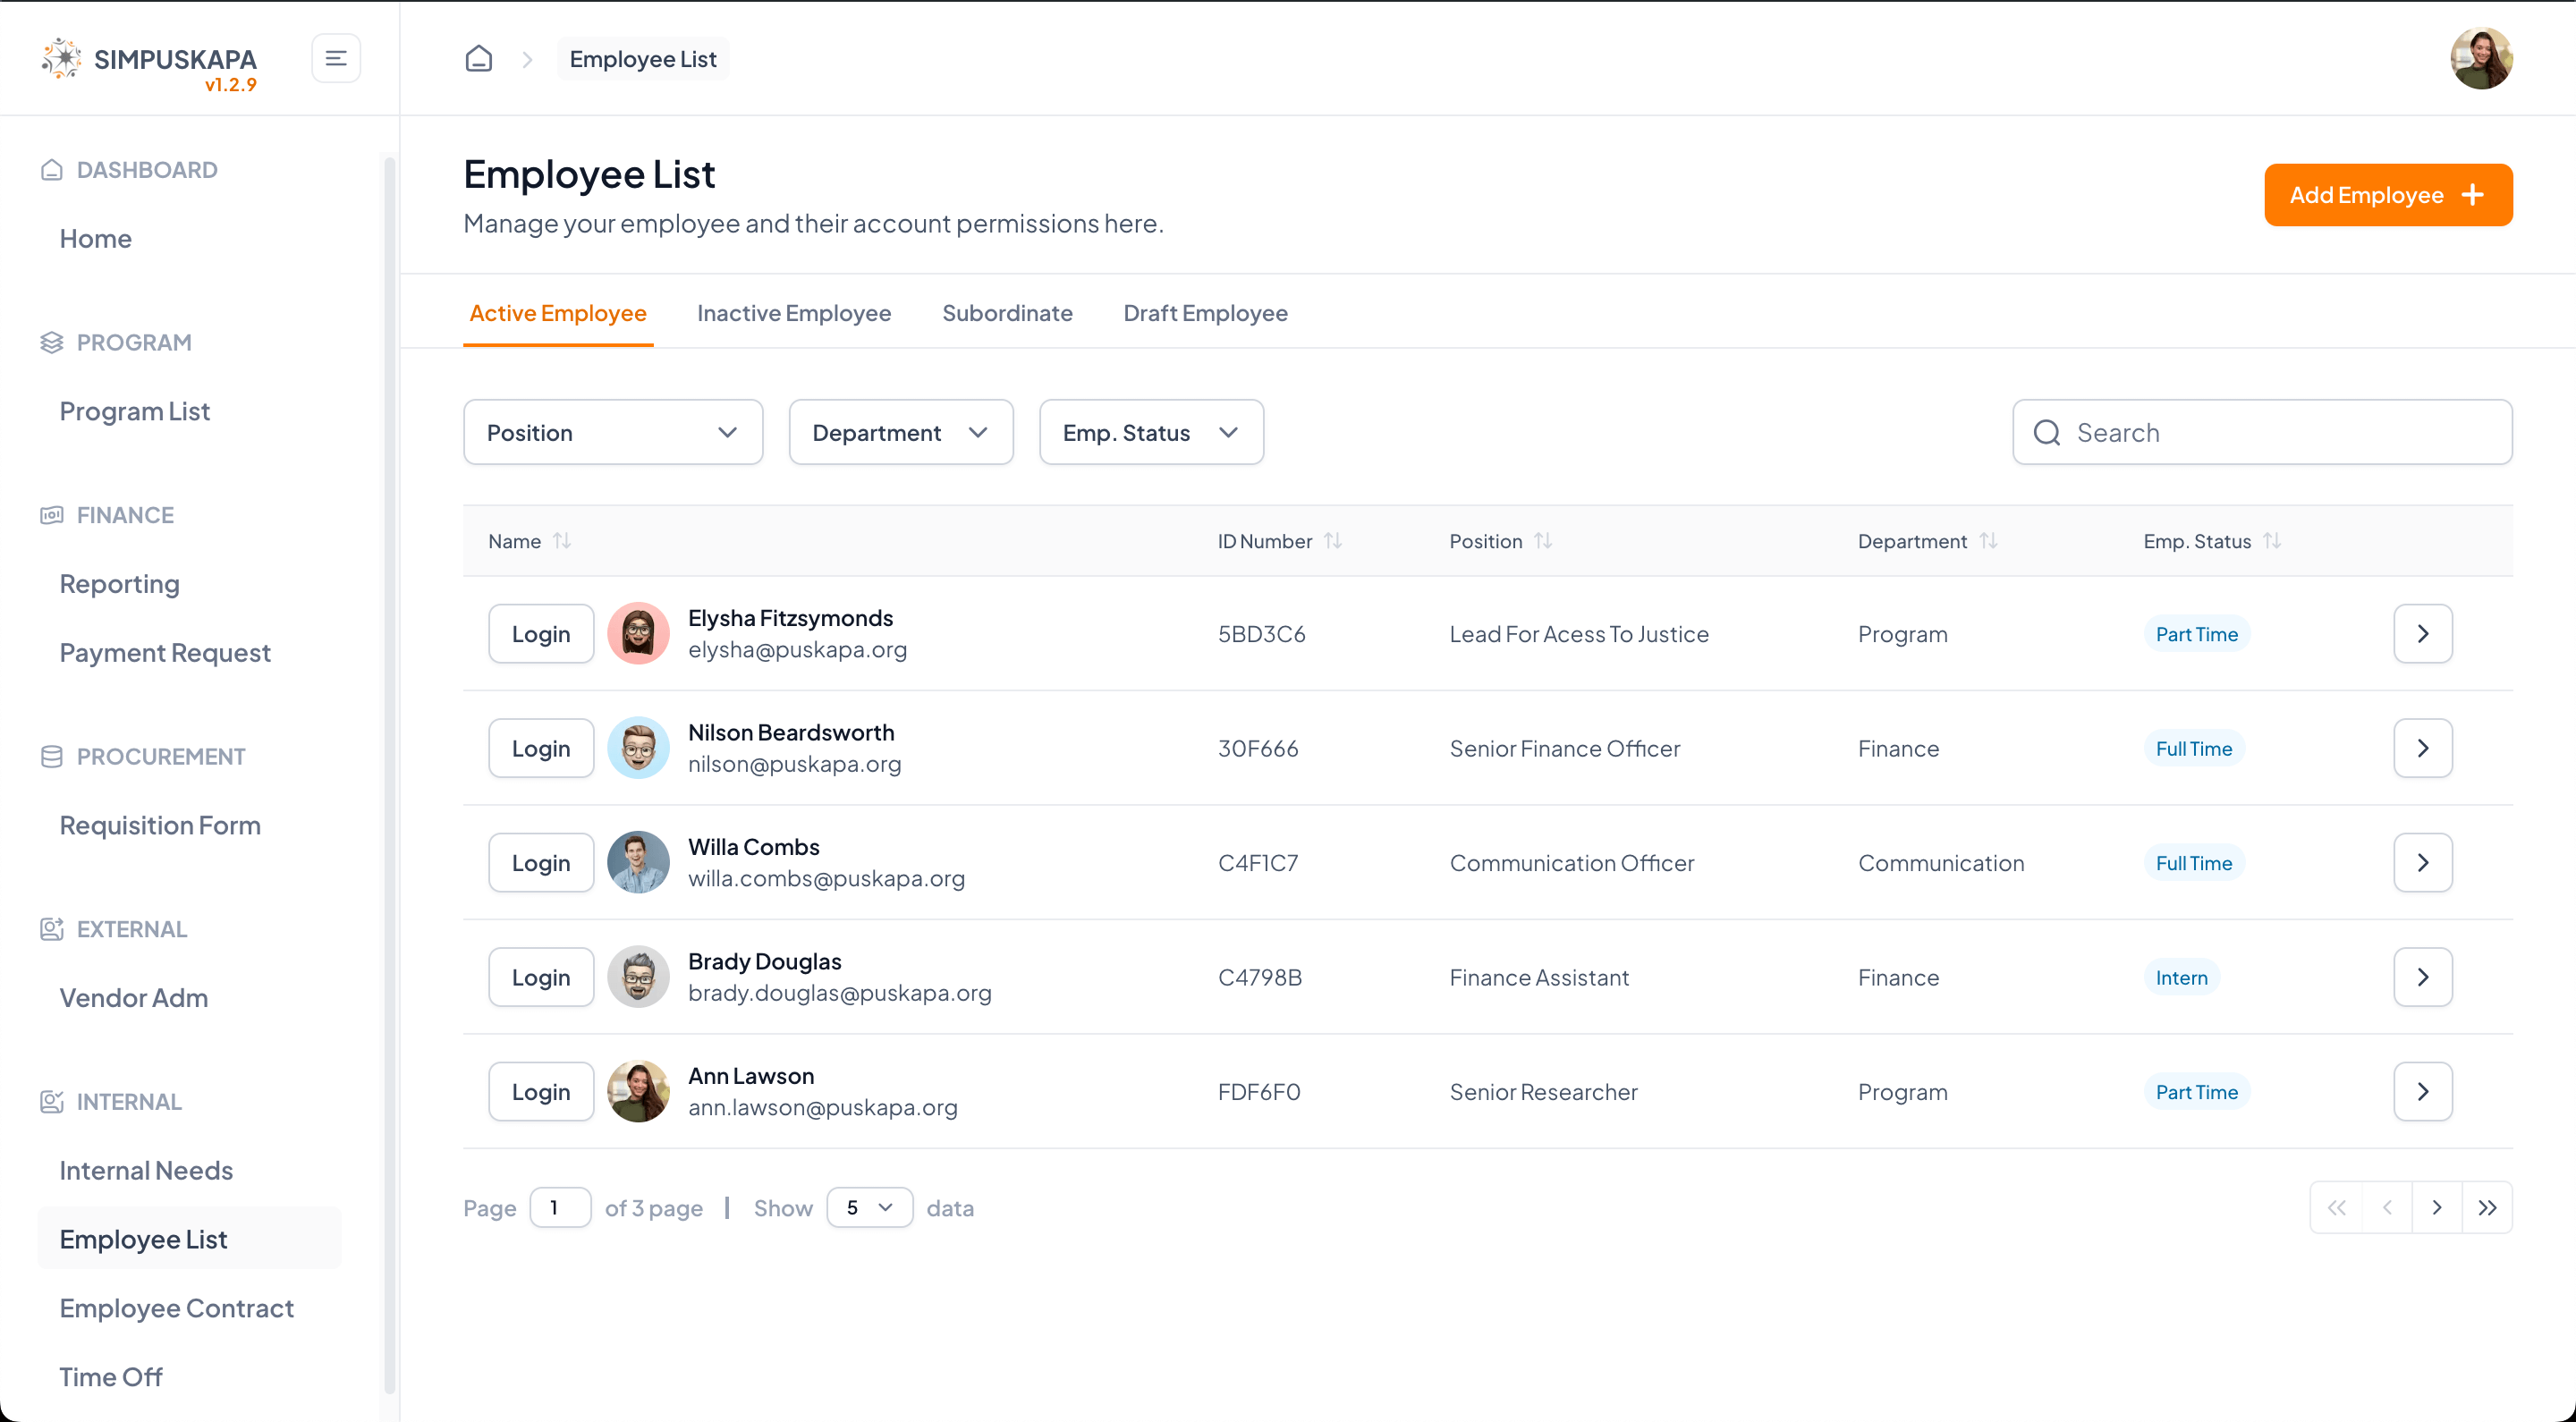The width and height of the screenshot is (2576, 1422).
Task: Click the SIMPUSKAPA dashboard home icon
Action: tap(478, 58)
